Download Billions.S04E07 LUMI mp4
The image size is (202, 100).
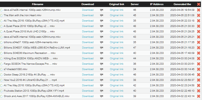click(88, 48)
